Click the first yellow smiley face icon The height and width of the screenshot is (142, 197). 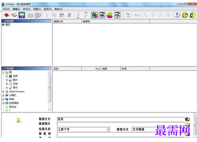tap(185, 15)
